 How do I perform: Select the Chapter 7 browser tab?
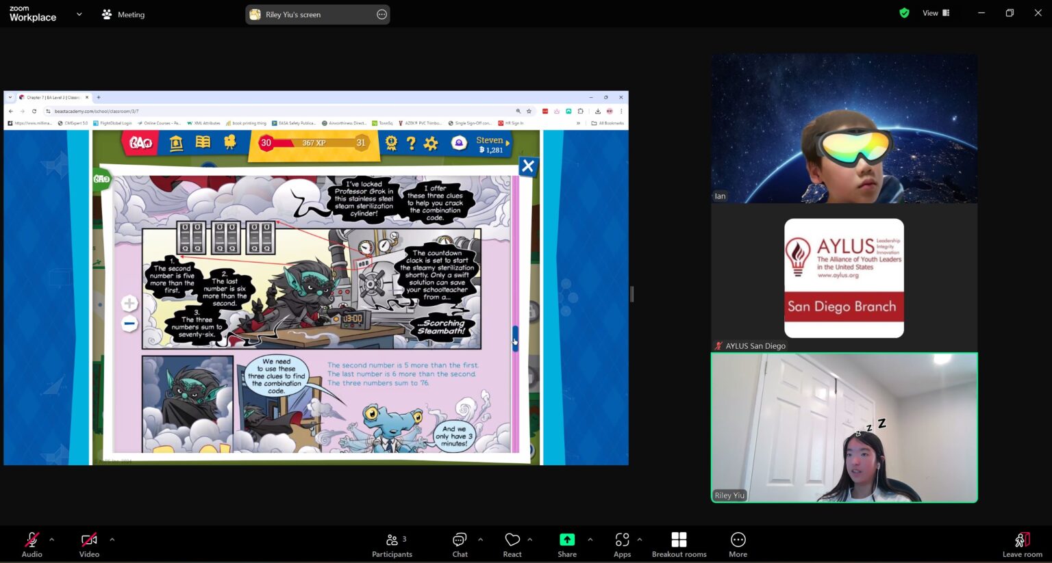pos(53,97)
